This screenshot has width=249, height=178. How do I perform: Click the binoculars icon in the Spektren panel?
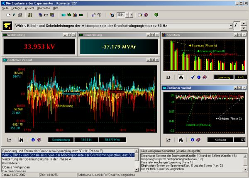click(x=181, y=77)
